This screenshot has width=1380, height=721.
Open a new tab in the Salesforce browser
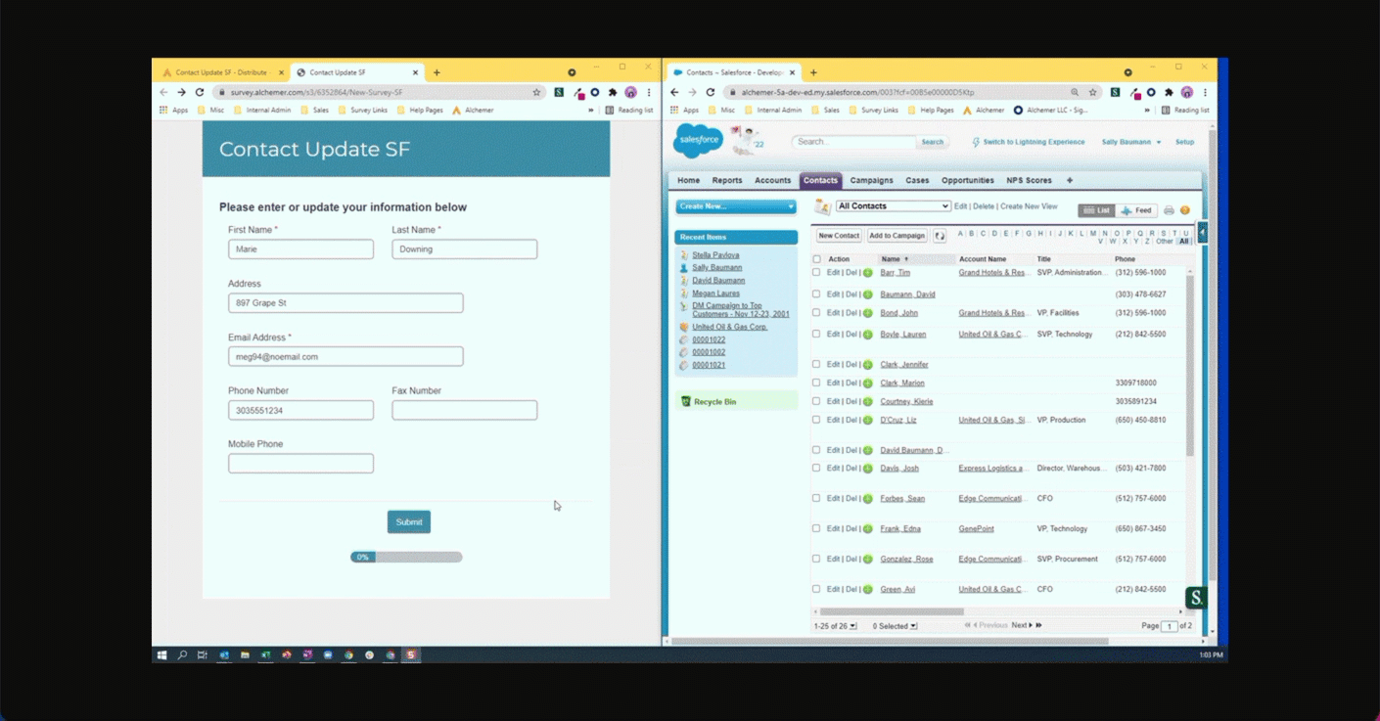click(813, 72)
